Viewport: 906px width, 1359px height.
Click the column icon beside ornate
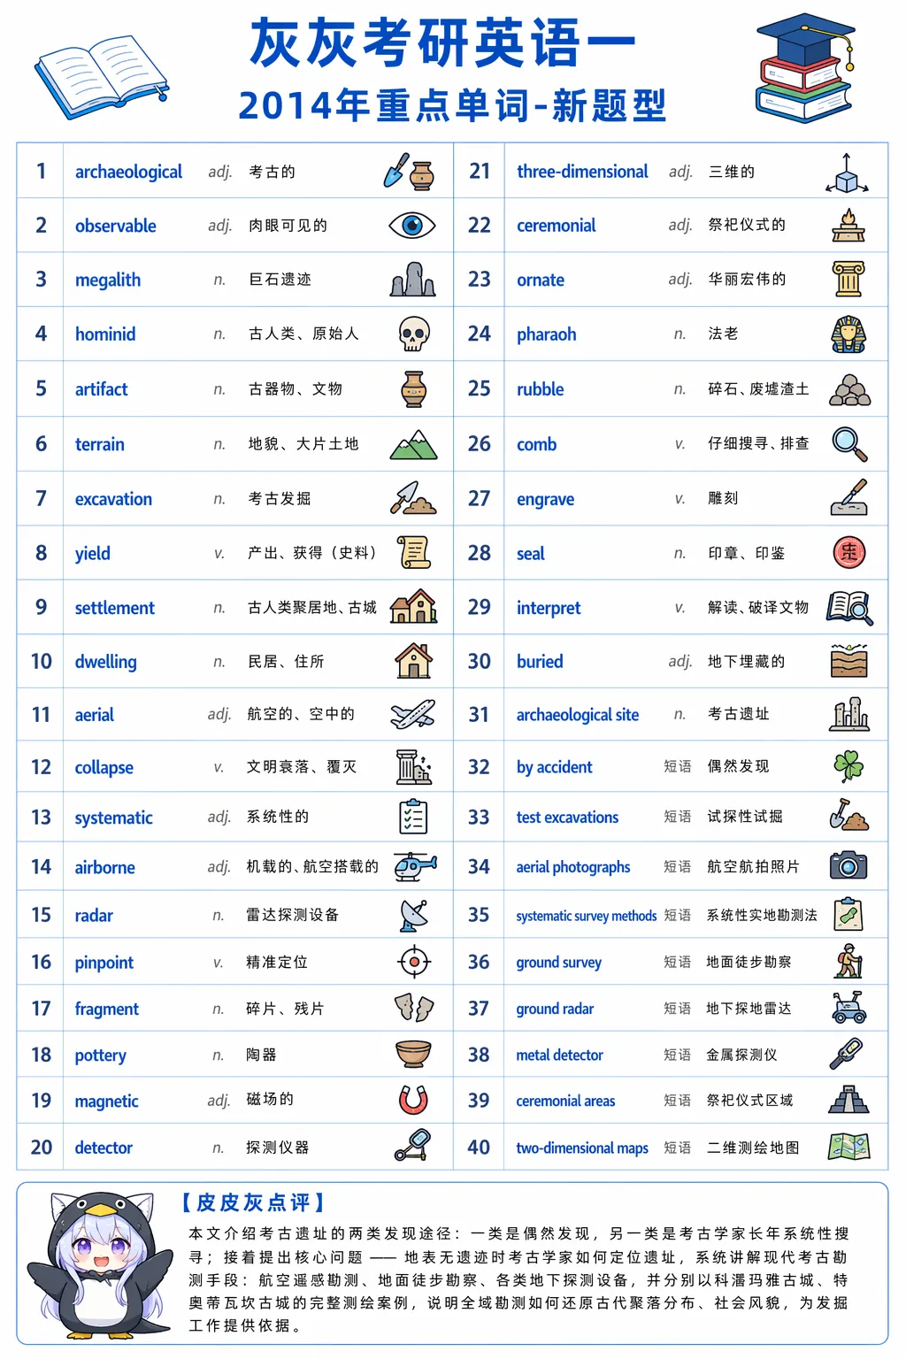[848, 279]
